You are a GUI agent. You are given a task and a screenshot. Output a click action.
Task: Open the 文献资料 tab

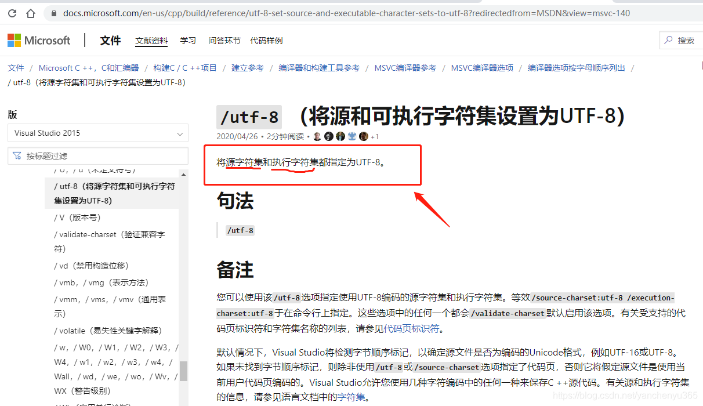pyautogui.click(x=151, y=41)
